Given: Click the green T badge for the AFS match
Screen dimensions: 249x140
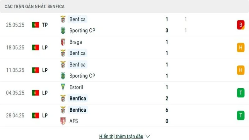Looking at the screenshot, I should pyautogui.click(x=240, y=115).
